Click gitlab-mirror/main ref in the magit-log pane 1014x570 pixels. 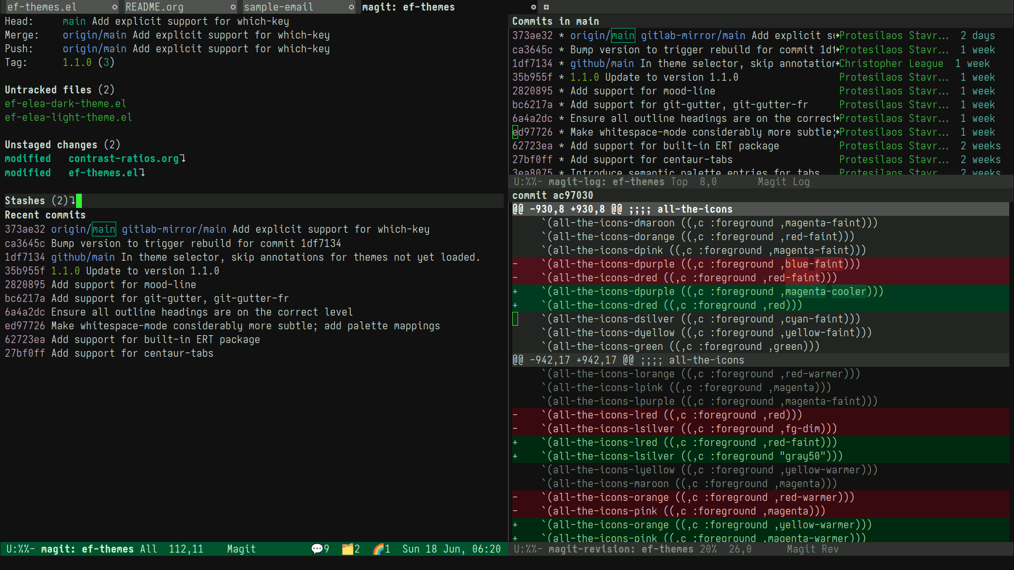point(693,35)
